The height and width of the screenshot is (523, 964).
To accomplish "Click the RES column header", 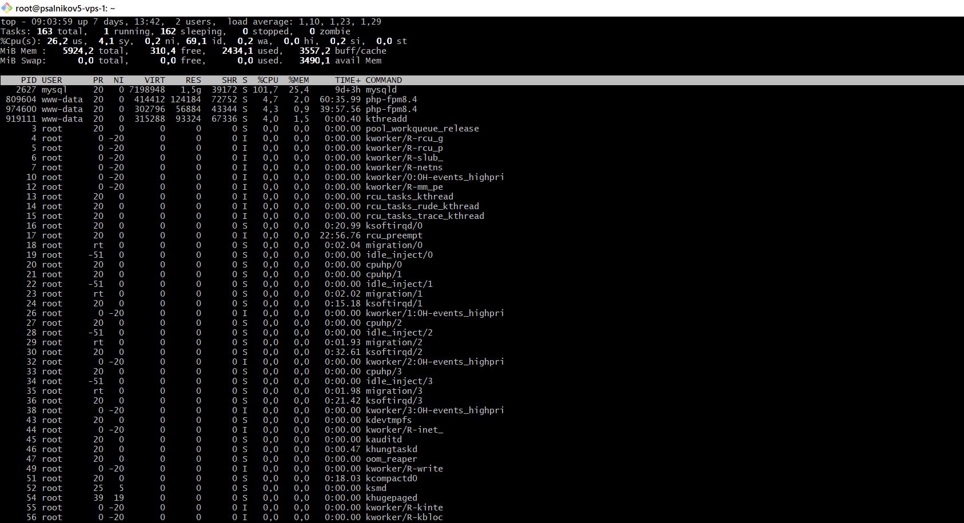I will (x=193, y=80).
